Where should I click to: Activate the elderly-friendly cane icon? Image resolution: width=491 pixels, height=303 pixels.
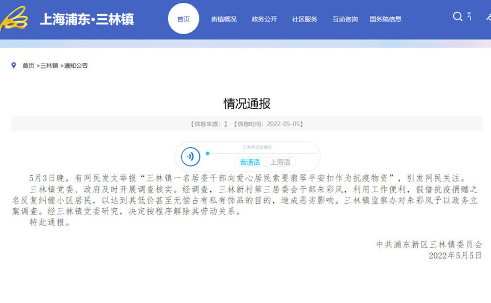pyautogui.click(x=469, y=16)
